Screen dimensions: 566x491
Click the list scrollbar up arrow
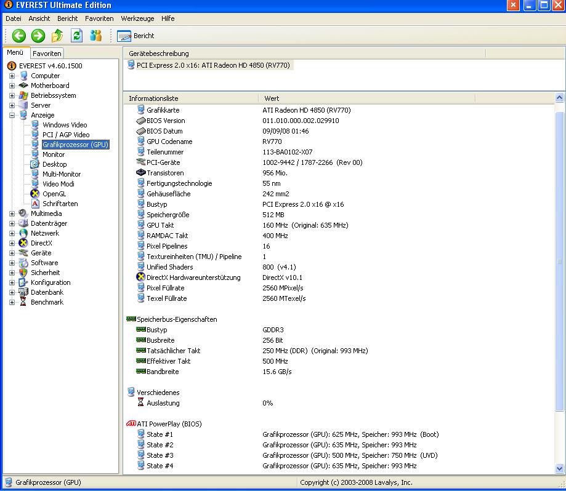(559, 97)
